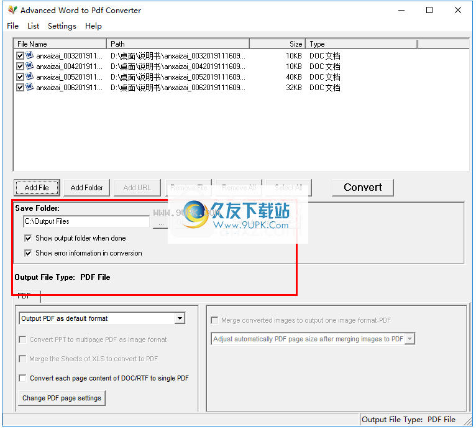Click path of anxaizai_0052019111609 file

pos(178,77)
